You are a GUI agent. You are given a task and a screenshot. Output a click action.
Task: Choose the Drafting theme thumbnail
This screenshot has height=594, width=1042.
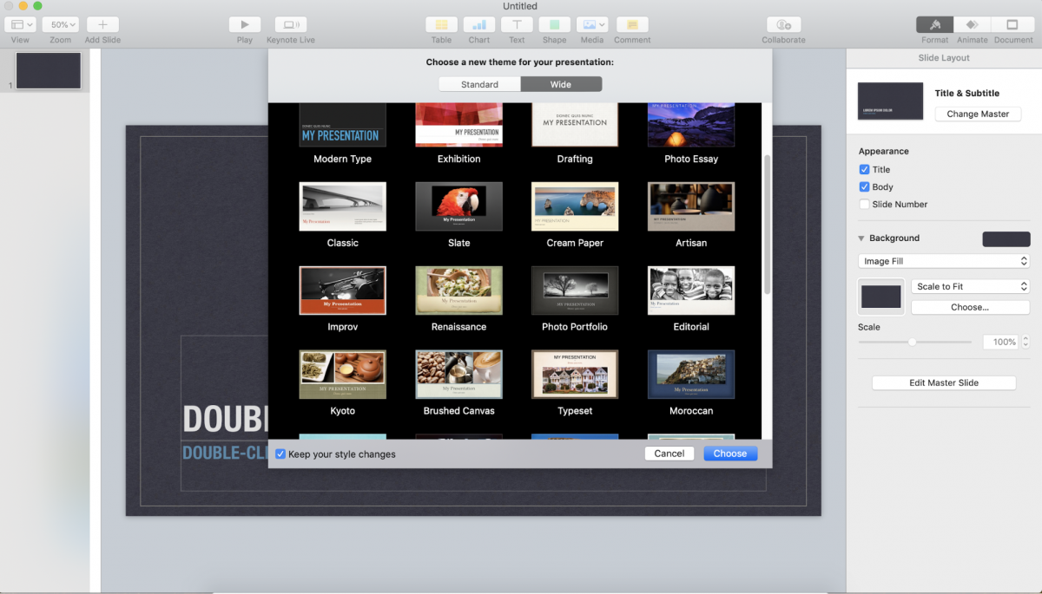pyautogui.click(x=575, y=125)
